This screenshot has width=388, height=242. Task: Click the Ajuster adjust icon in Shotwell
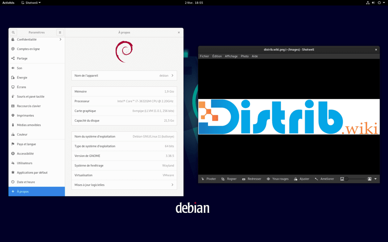pyautogui.click(x=296, y=179)
